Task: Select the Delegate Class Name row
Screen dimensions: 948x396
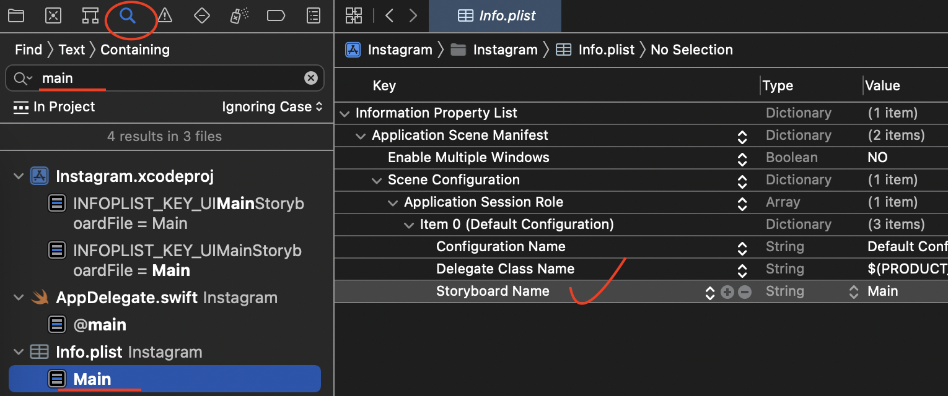Action: [x=641, y=269]
